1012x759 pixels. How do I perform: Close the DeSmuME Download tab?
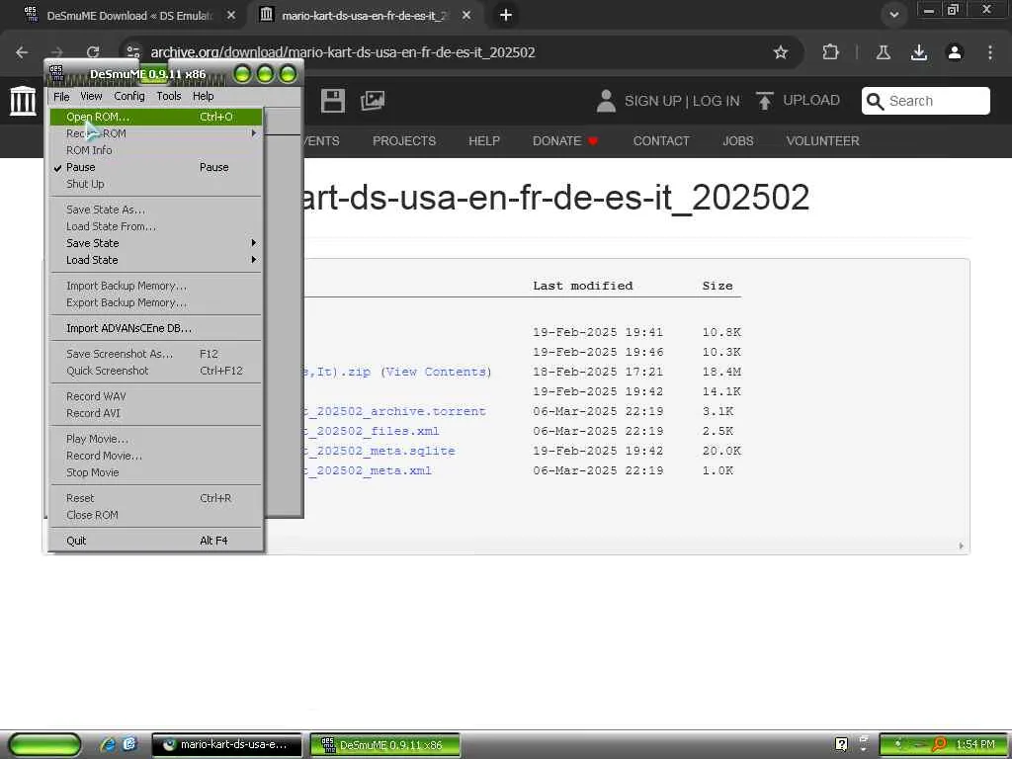(x=231, y=15)
